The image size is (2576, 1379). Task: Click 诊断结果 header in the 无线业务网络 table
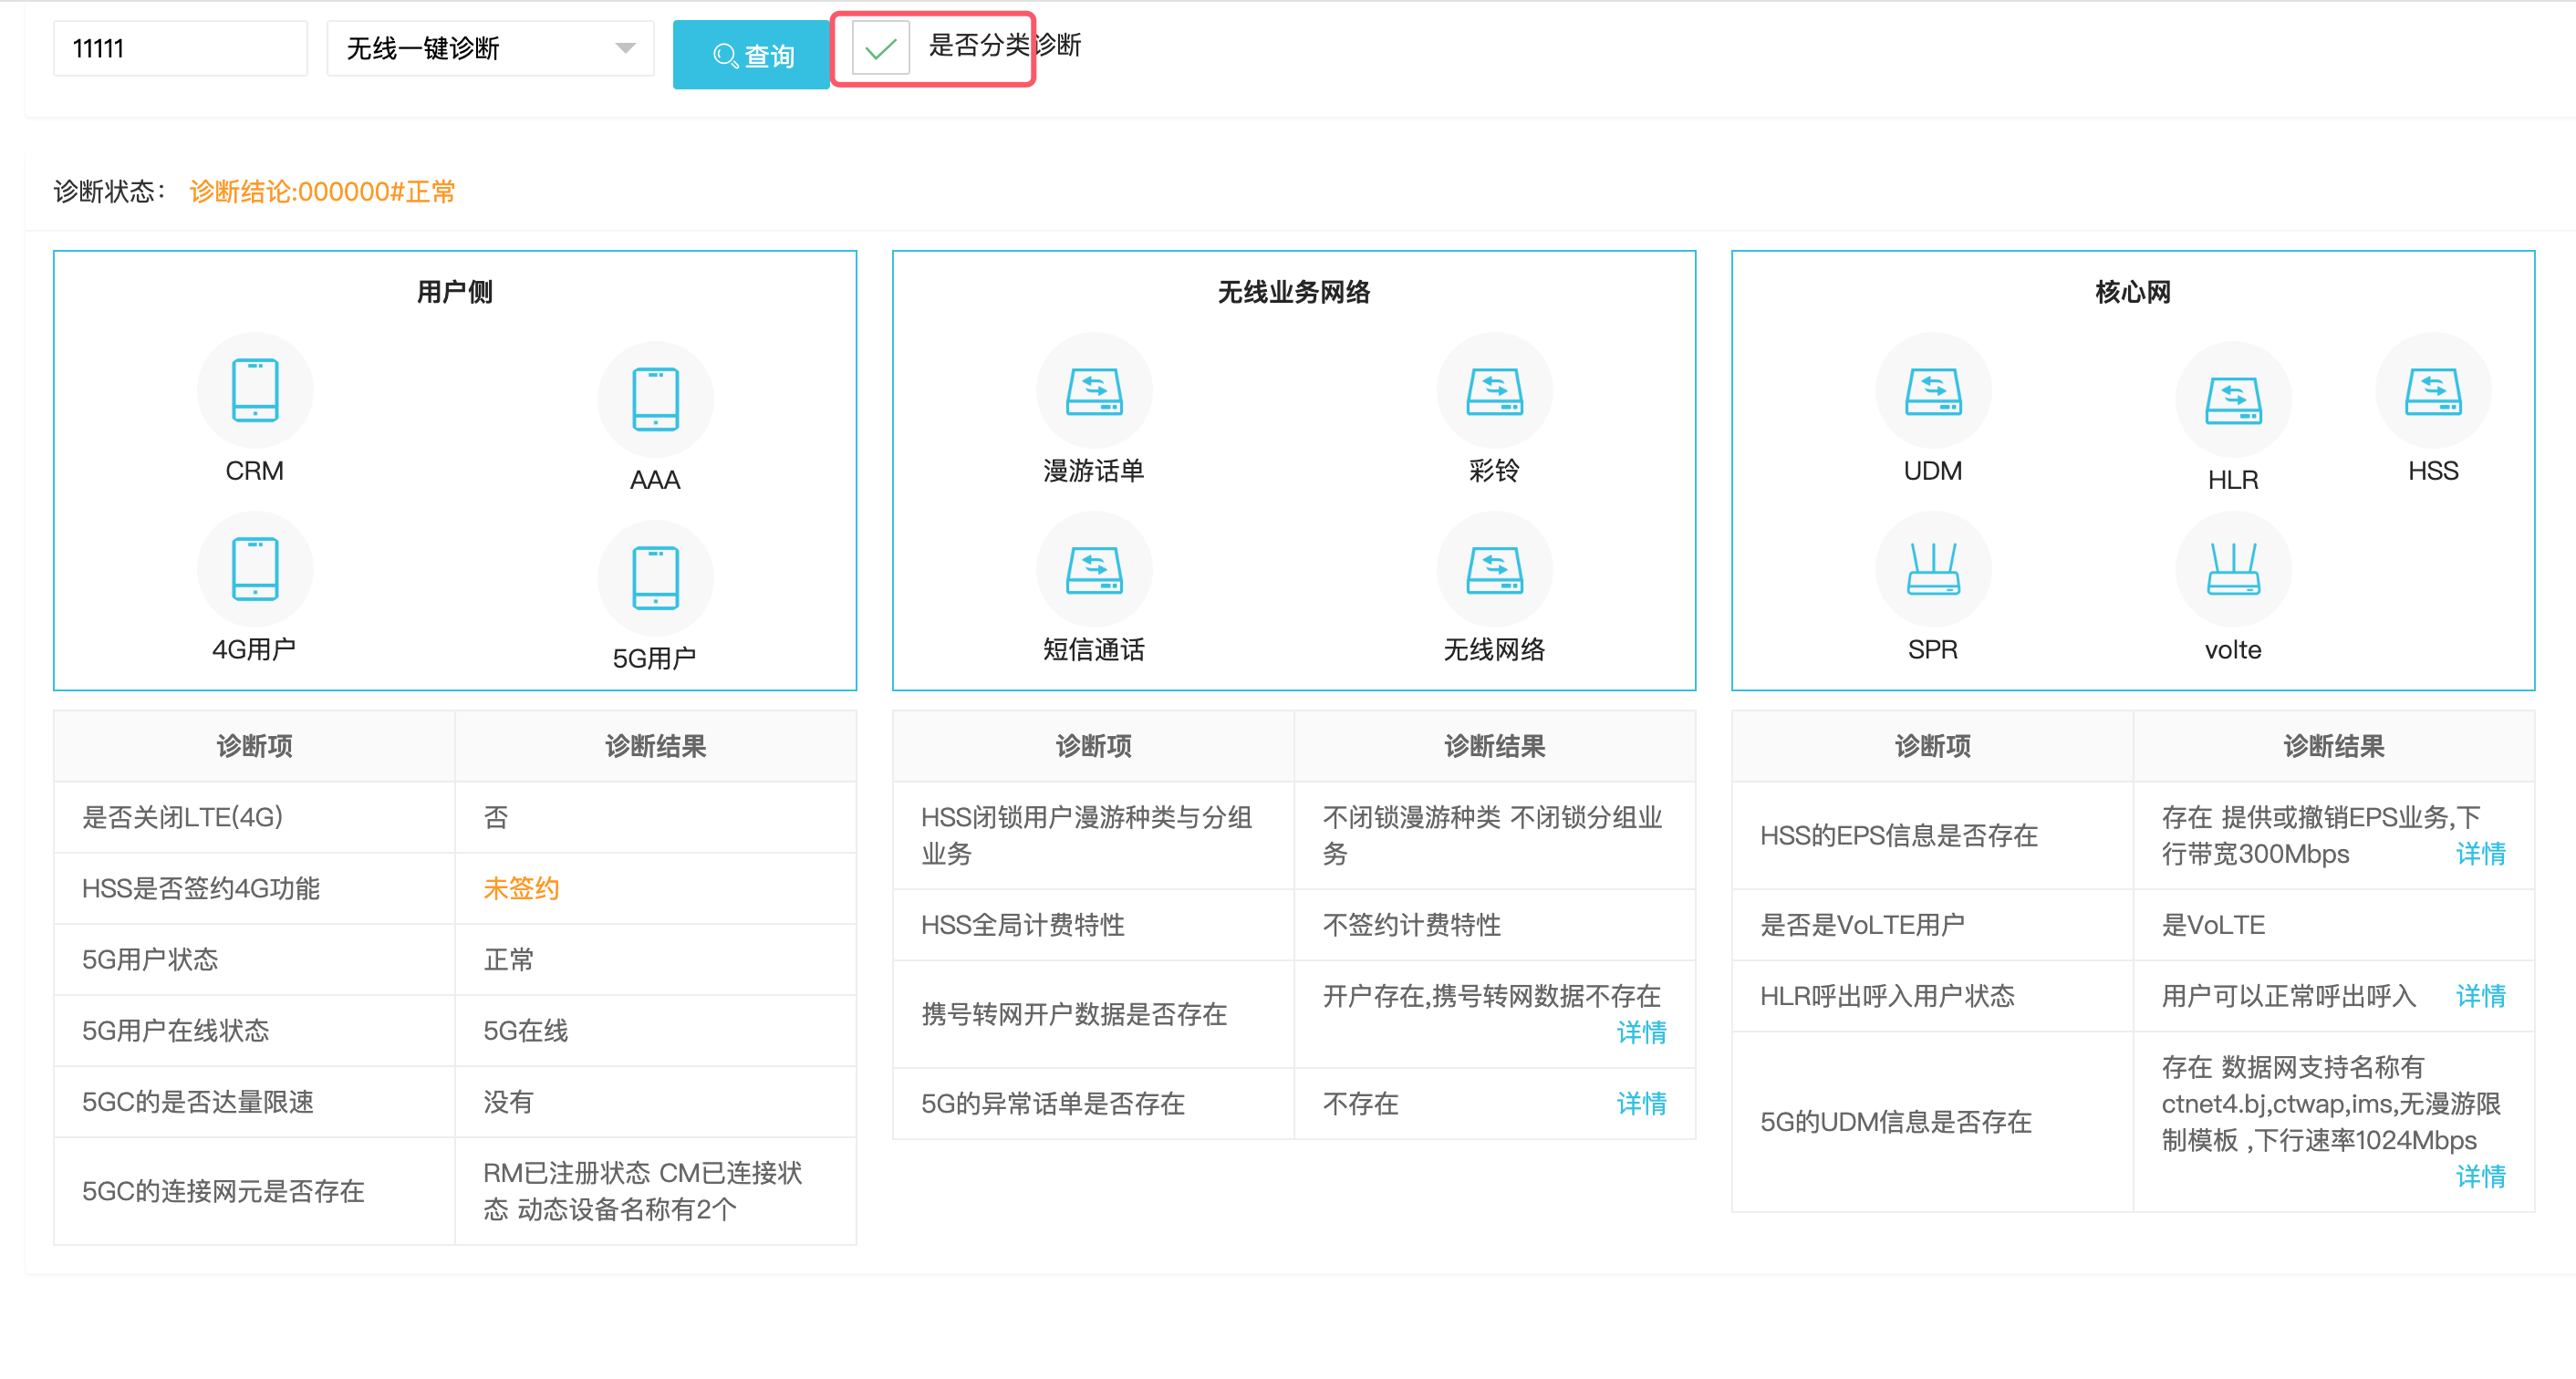pyautogui.click(x=1494, y=746)
